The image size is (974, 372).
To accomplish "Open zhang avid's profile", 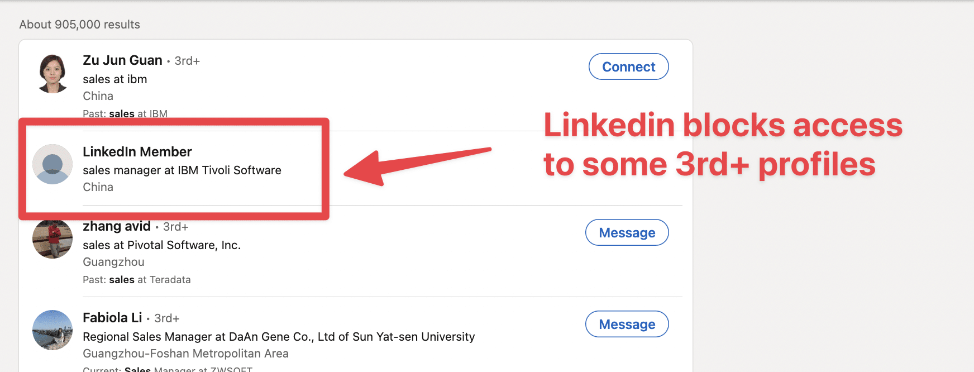I will point(117,226).
